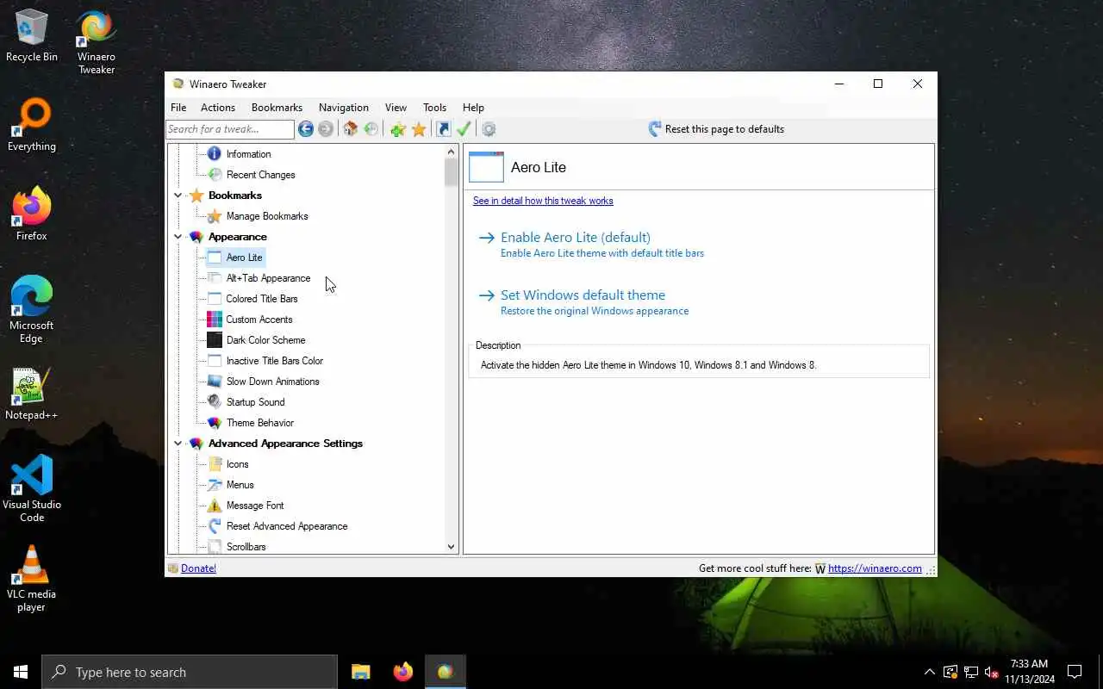
Task: Select Startup Sound tweak
Action: pyautogui.click(x=255, y=402)
